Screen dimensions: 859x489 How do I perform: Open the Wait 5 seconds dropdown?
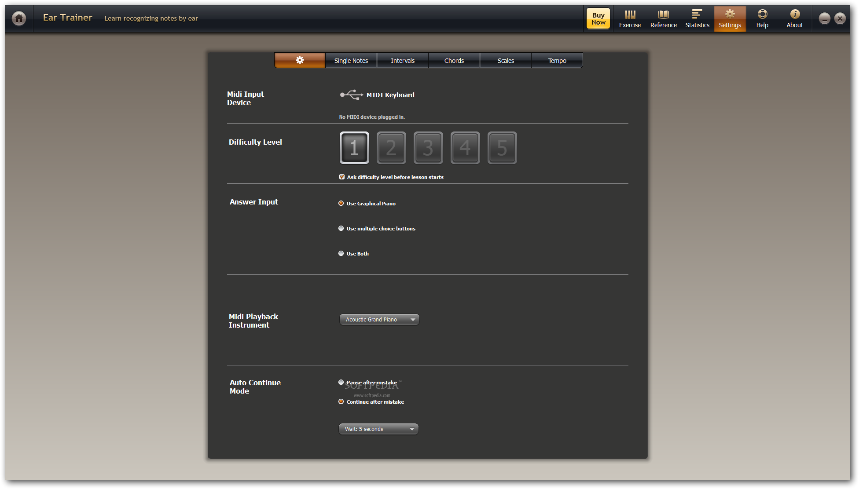click(378, 429)
